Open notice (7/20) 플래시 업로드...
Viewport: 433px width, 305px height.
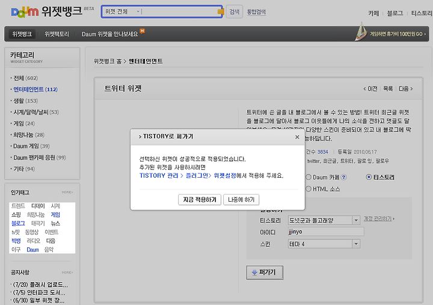(40, 285)
